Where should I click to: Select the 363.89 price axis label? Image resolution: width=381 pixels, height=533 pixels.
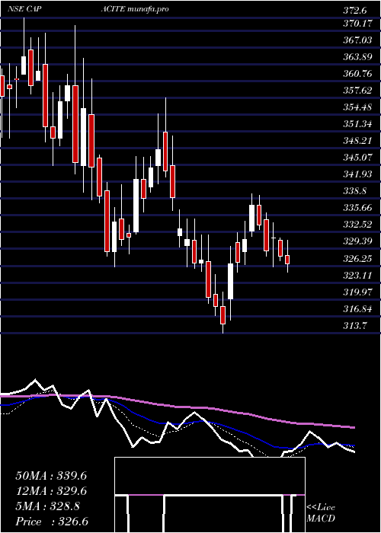pos(357,57)
